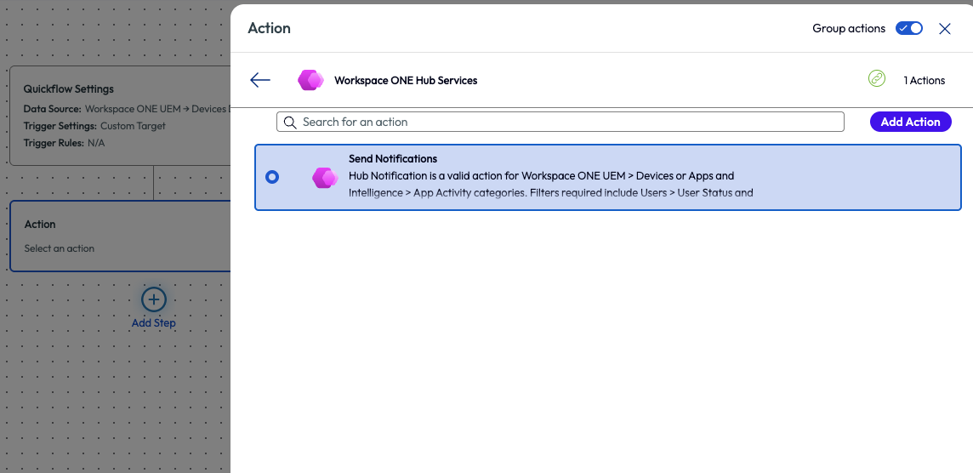The height and width of the screenshot is (473, 973).
Task: Click the green link connection icon
Action: (877, 79)
